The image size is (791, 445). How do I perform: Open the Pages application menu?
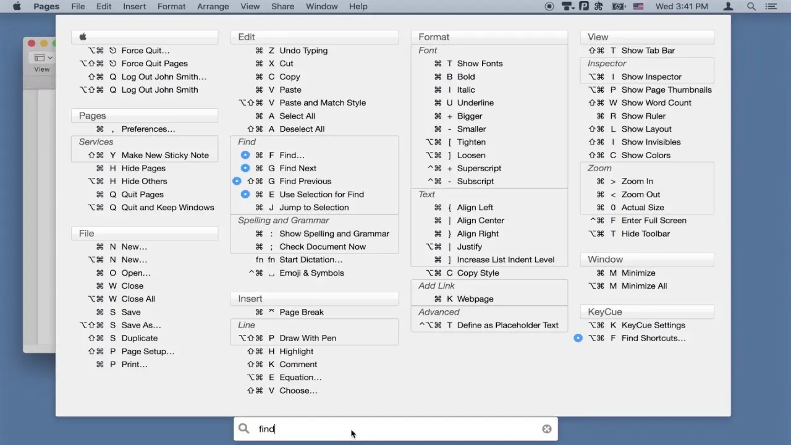click(x=45, y=6)
